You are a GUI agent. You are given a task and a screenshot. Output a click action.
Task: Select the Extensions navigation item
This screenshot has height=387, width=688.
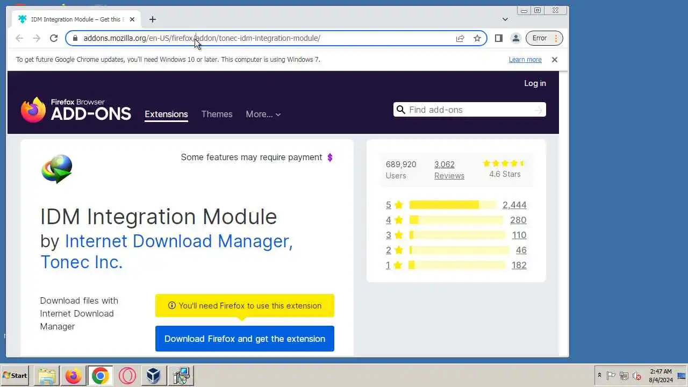click(166, 114)
